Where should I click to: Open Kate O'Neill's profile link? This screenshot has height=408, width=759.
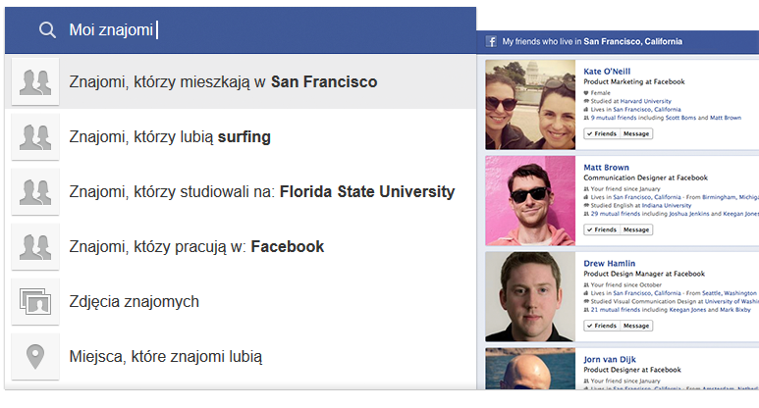(607, 71)
